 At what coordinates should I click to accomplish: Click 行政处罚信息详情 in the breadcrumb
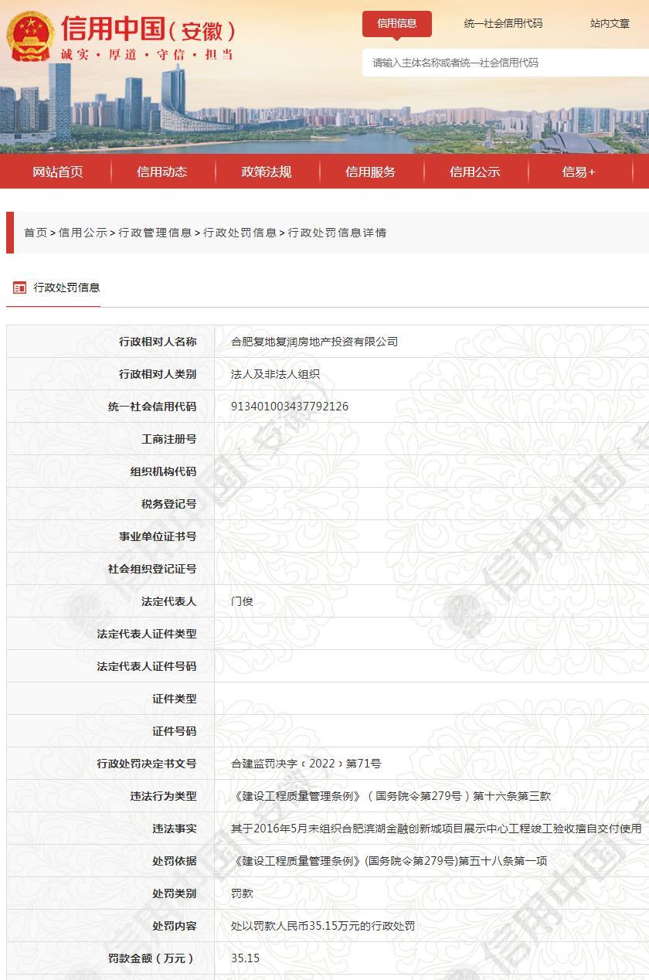tap(338, 233)
